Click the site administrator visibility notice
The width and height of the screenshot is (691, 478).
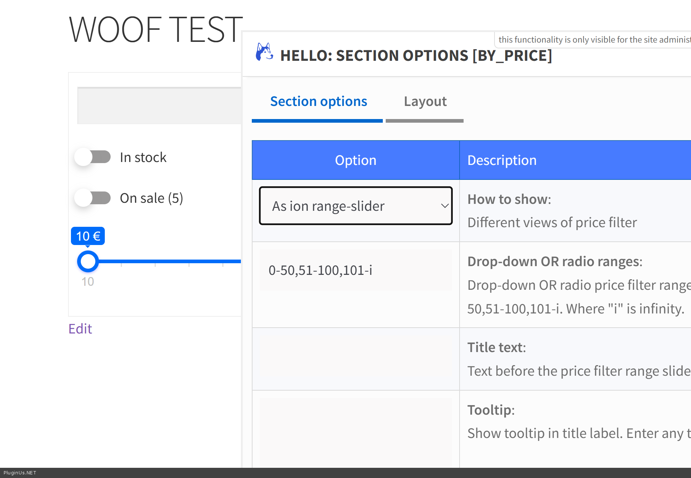pos(593,40)
